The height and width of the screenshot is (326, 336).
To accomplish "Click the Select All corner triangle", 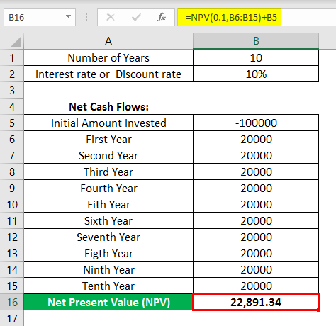I will coord(16,42).
